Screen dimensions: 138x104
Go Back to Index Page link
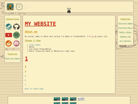click(34, 89)
